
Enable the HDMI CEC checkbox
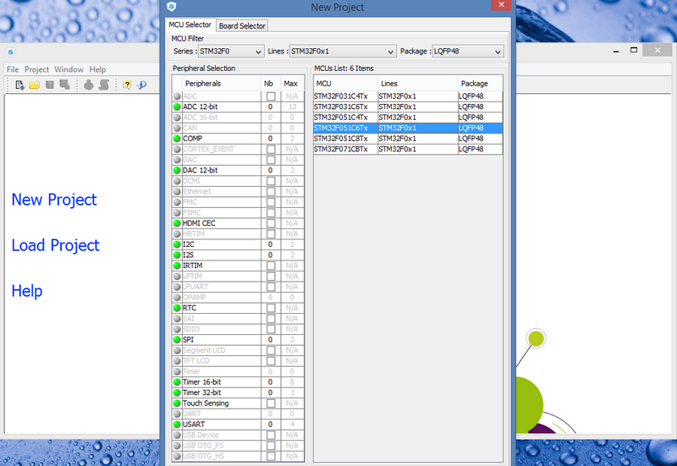pos(271,223)
